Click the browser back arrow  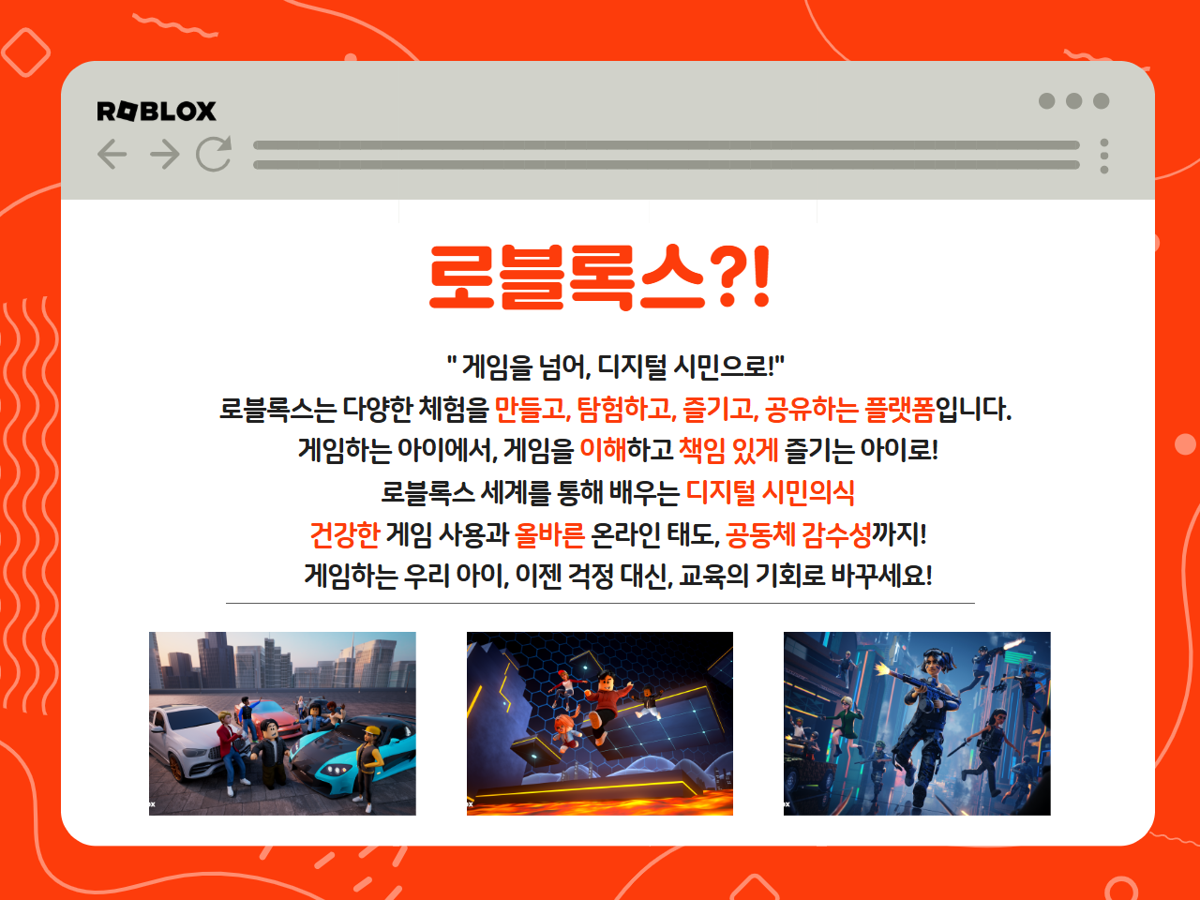112,154
